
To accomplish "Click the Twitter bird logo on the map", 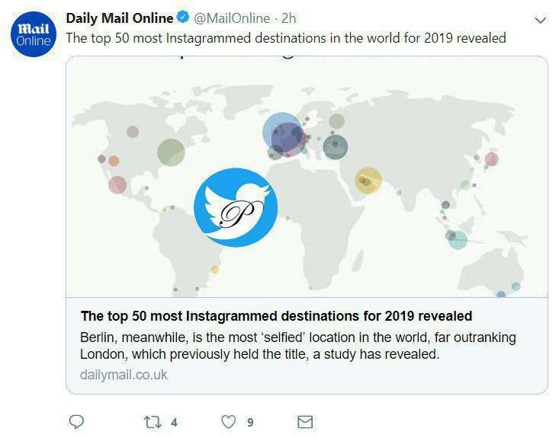I will [234, 206].
